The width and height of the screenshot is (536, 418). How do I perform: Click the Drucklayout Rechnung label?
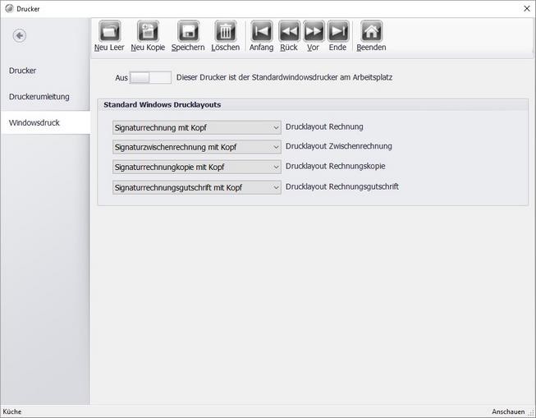(x=324, y=126)
